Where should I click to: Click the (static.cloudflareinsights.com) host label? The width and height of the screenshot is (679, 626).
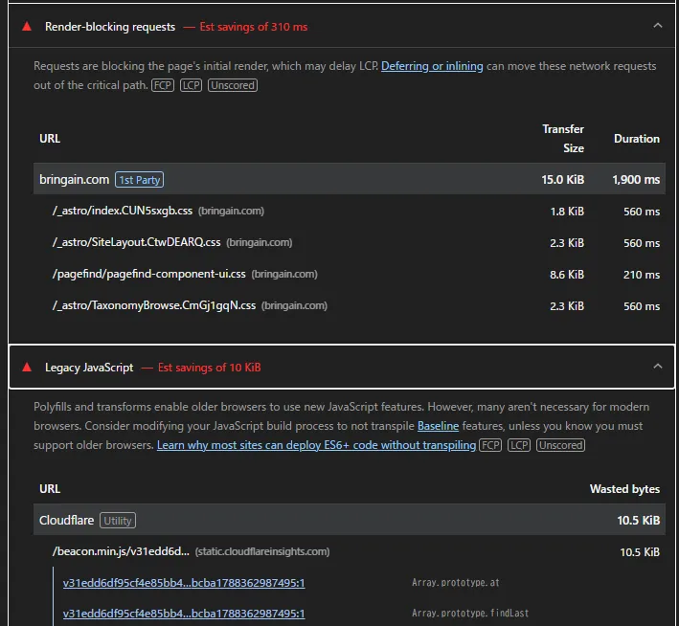click(x=262, y=551)
